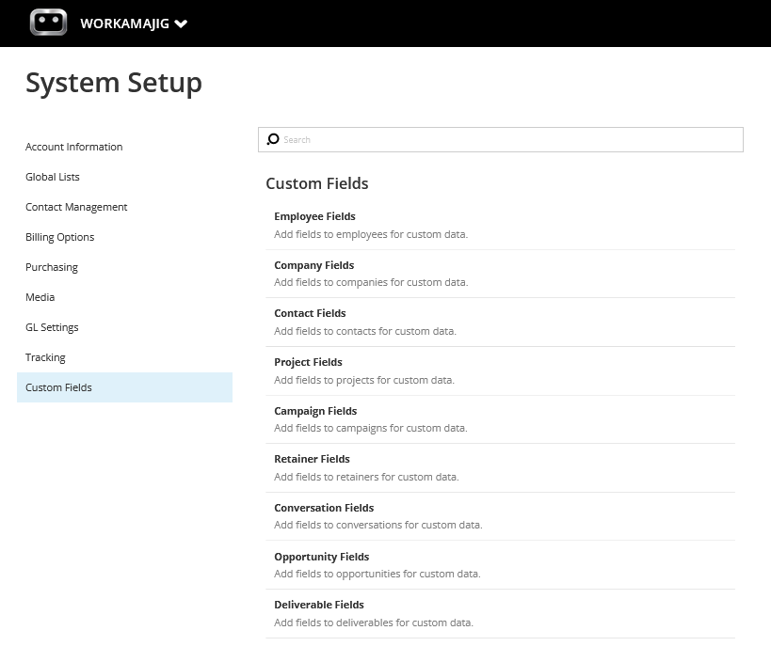
Task: Open GL Settings
Action: point(52,327)
